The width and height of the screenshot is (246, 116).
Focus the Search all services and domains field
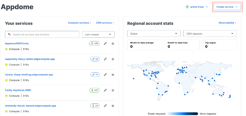click(x=42, y=34)
